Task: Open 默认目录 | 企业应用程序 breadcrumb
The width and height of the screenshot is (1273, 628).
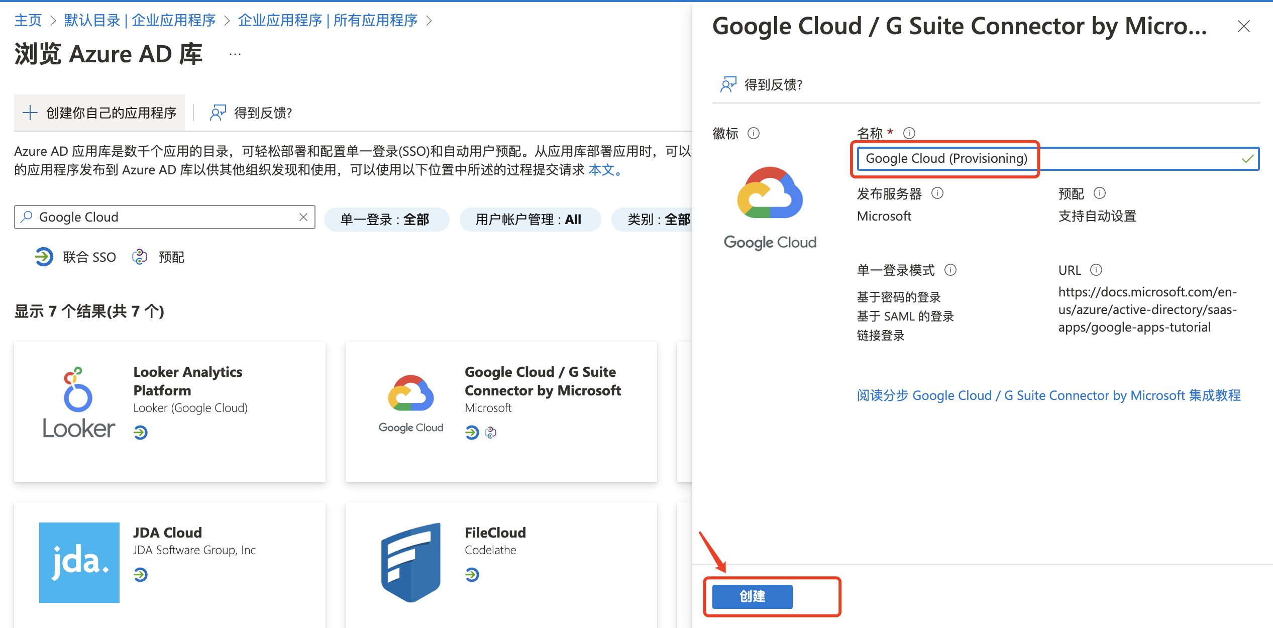Action: pyautogui.click(x=140, y=20)
